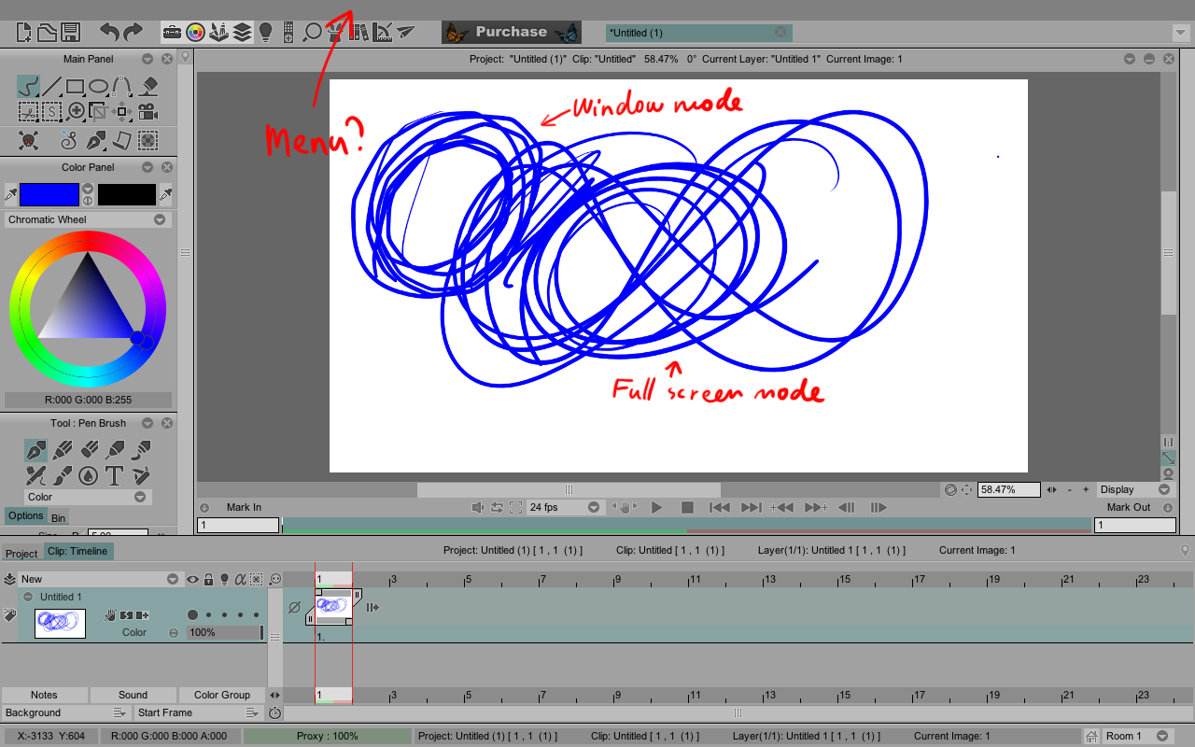
Task: Click the Untitled 1 layer thumbnail
Action: click(x=60, y=623)
